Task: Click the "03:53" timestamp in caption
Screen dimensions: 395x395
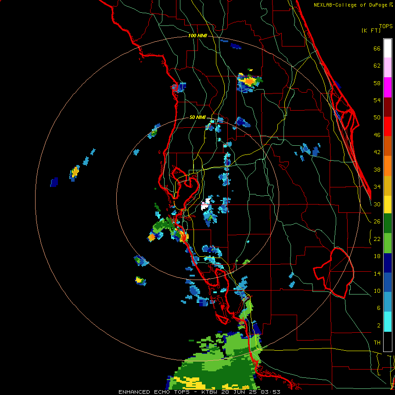Action: pos(270,392)
